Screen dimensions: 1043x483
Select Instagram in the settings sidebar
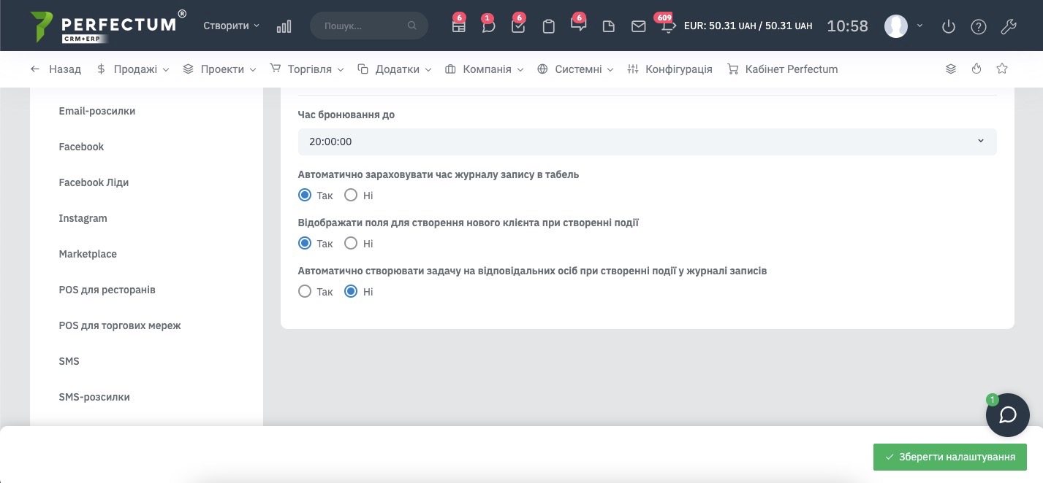(83, 218)
